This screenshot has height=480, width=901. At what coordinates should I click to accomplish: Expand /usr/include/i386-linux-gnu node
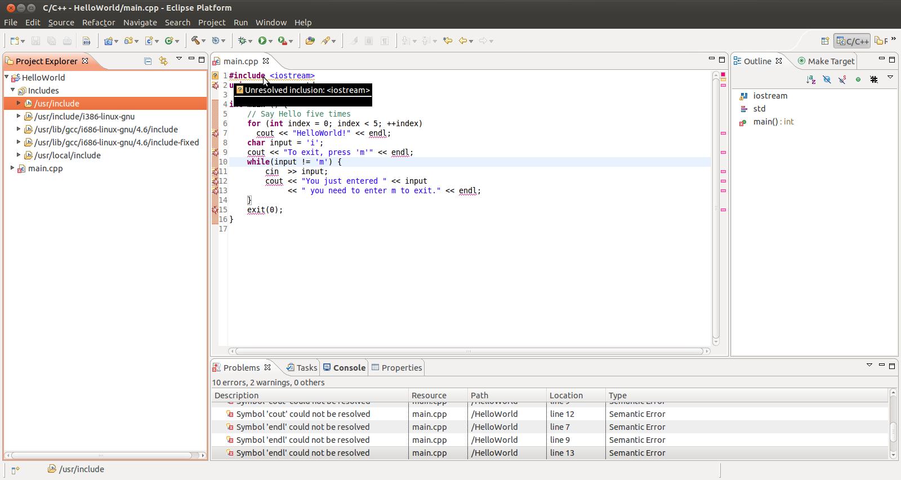click(x=19, y=116)
